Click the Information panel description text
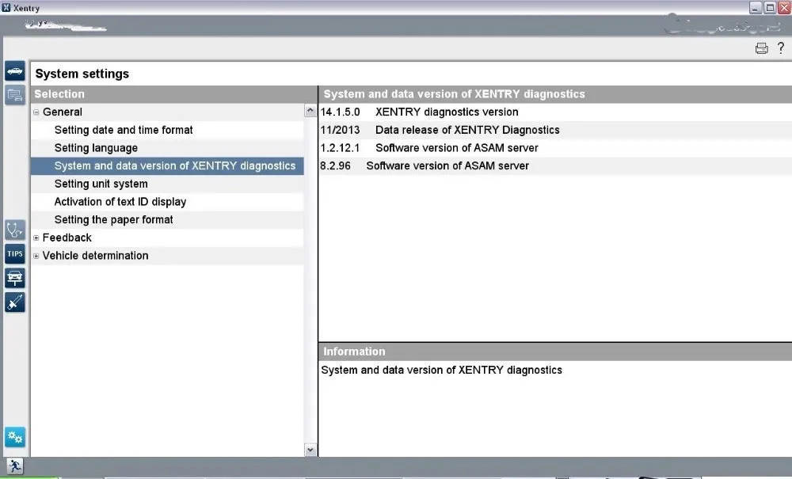Viewport: 792px width, 479px height. [441, 370]
